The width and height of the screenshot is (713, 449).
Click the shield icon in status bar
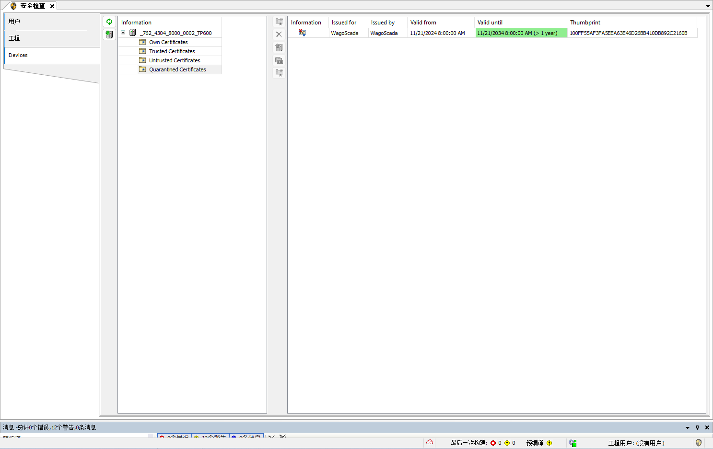click(x=699, y=443)
